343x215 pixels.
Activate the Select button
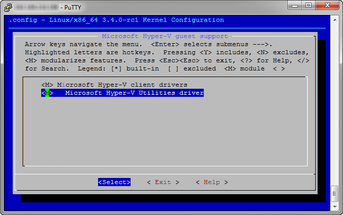point(114,182)
